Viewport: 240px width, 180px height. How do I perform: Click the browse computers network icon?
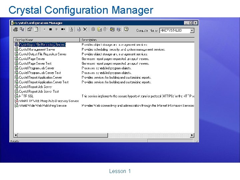pyautogui.click(x=22, y=29)
